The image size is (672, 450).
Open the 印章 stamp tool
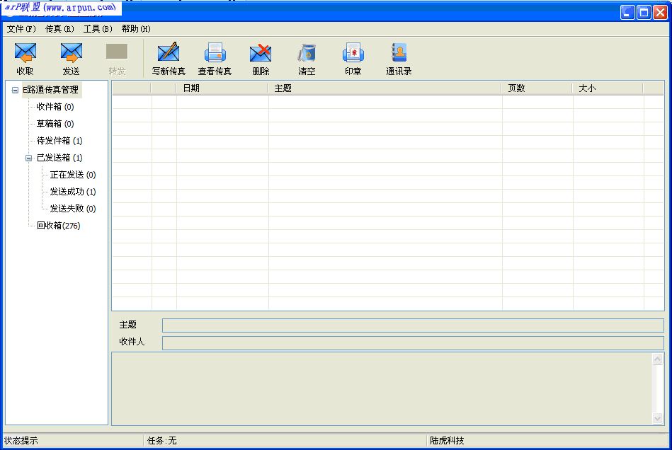pyautogui.click(x=352, y=57)
